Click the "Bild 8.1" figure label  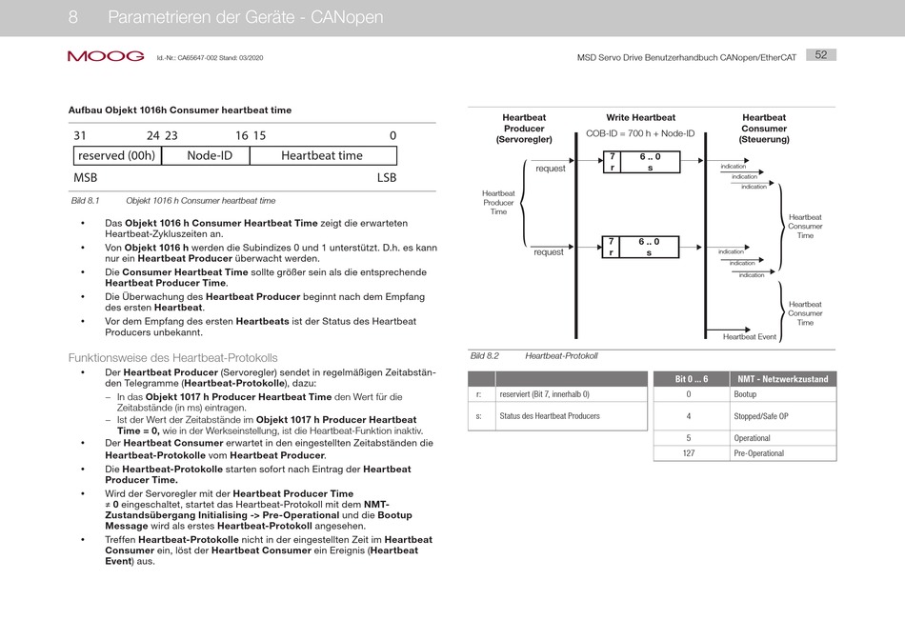[x=86, y=201]
